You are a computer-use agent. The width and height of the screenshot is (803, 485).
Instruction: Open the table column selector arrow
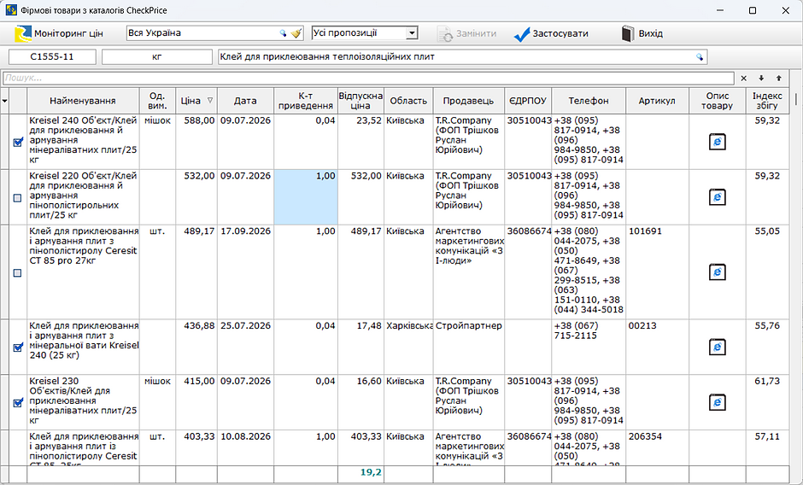(x=4, y=101)
